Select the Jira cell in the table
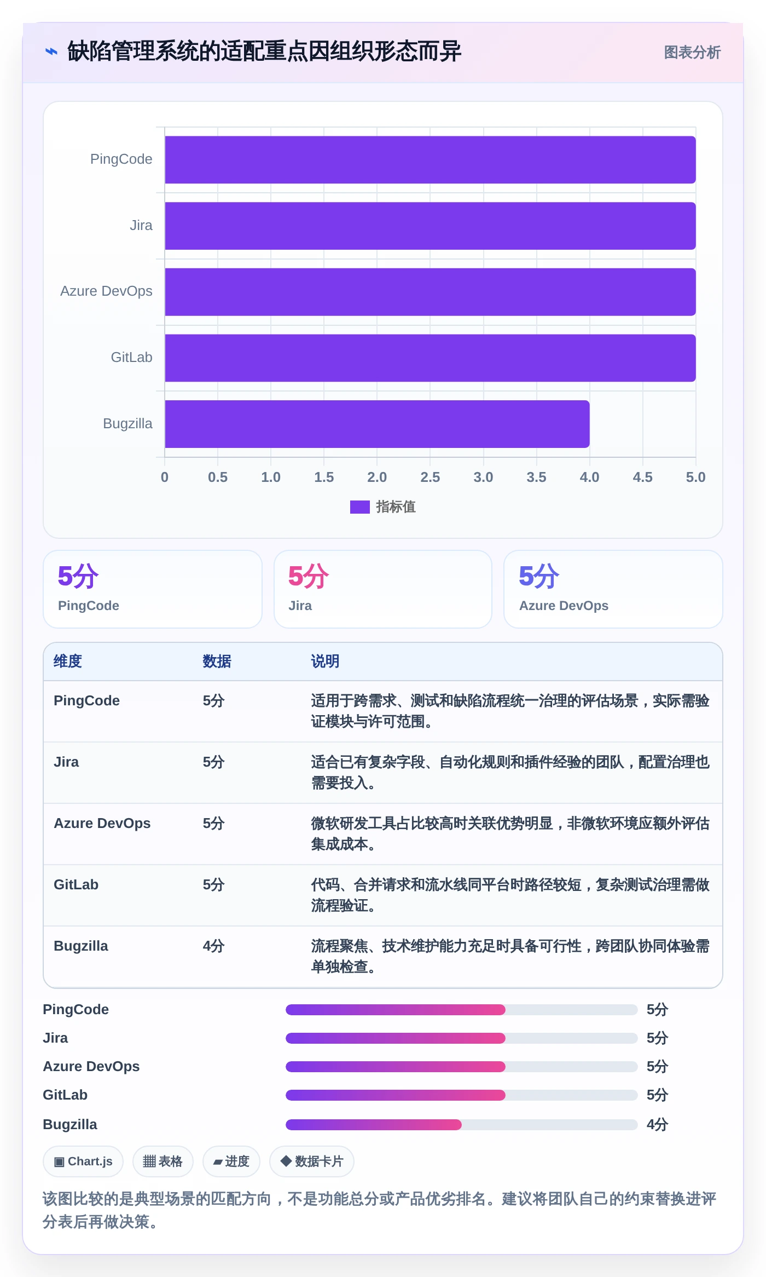Viewport: 766px width, 1277px height. pos(66,762)
